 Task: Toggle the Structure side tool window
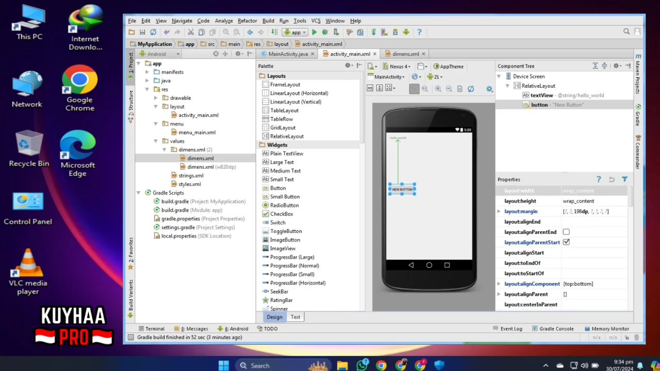tap(130, 106)
